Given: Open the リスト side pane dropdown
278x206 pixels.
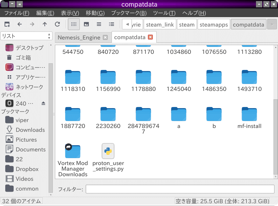Looking at the screenshot, I should click(x=27, y=36).
